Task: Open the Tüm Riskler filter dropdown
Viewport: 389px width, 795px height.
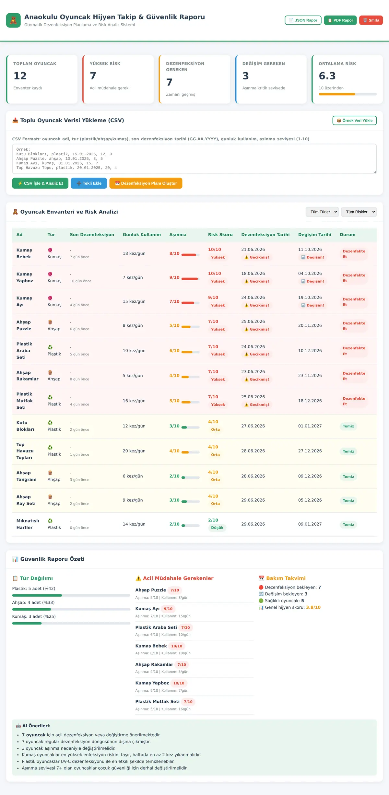Action: click(x=359, y=212)
